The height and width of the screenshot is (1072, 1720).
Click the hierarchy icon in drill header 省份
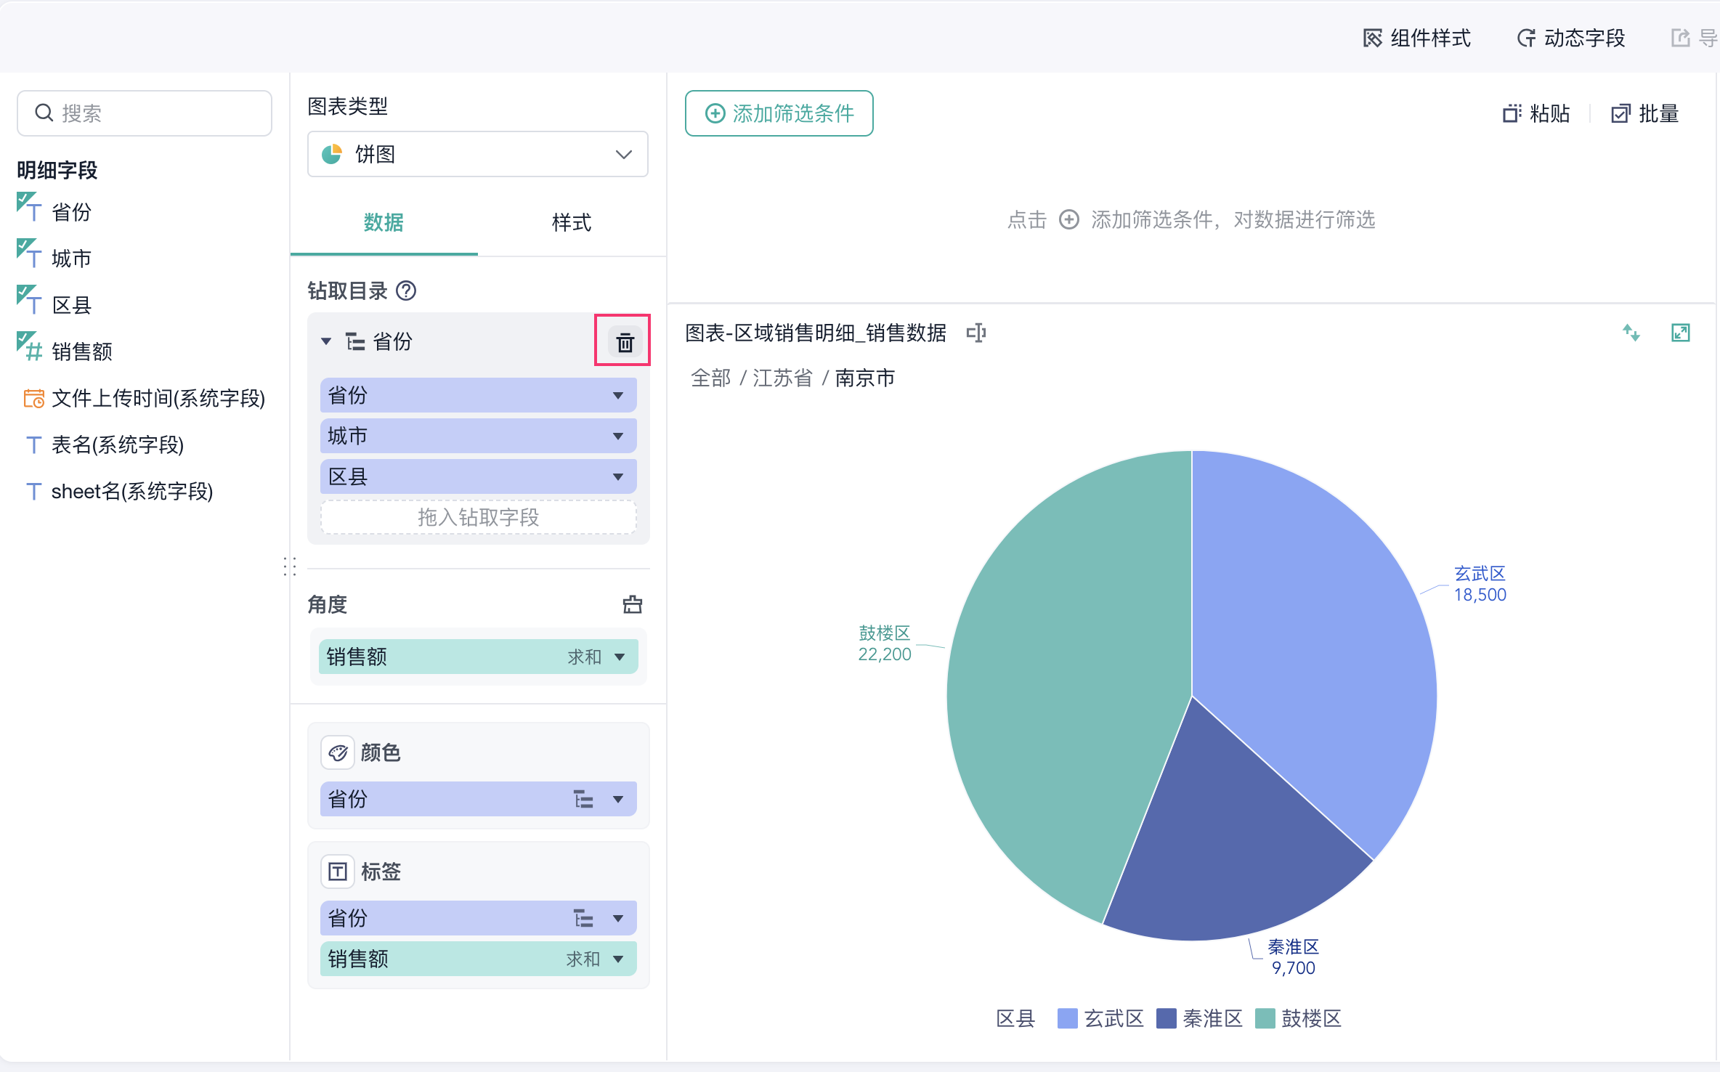355,341
